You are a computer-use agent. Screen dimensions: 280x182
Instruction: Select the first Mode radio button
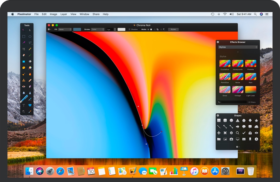[148, 29]
